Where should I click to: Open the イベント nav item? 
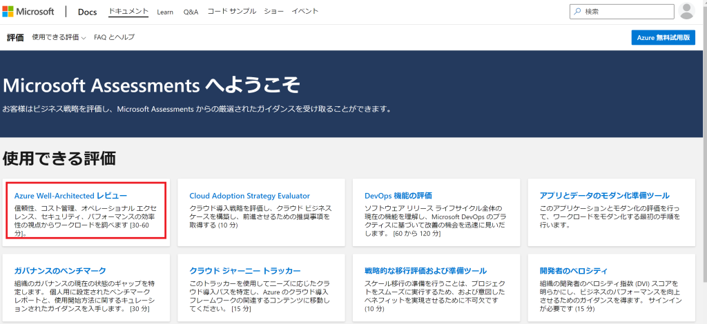click(x=304, y=11)
